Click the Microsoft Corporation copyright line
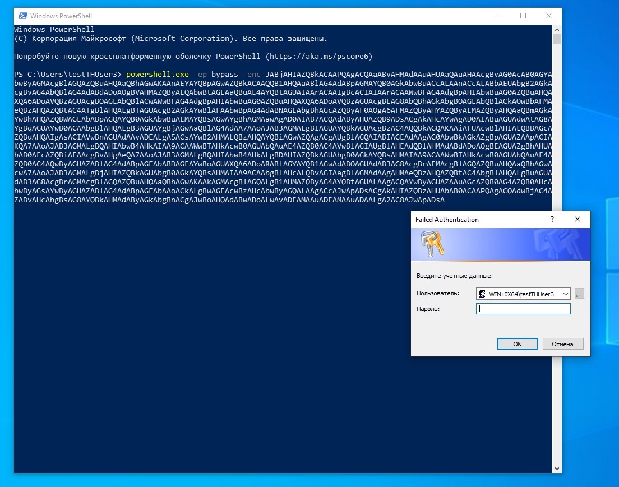Screen dimensions: 619x487 tap(170, 39)
